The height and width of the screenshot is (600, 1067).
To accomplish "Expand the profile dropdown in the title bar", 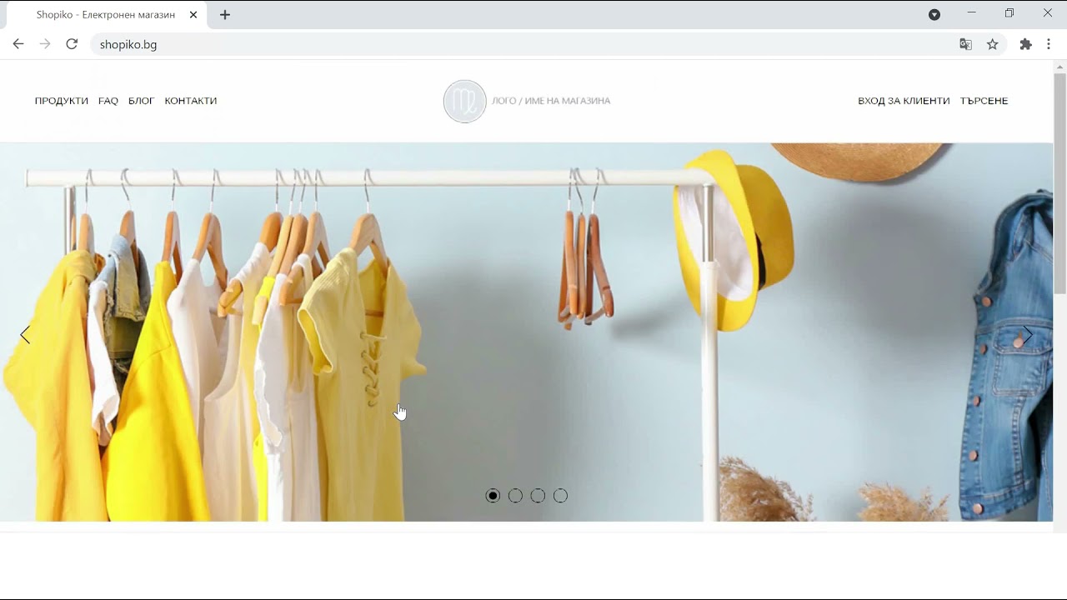I will [934, 14].
